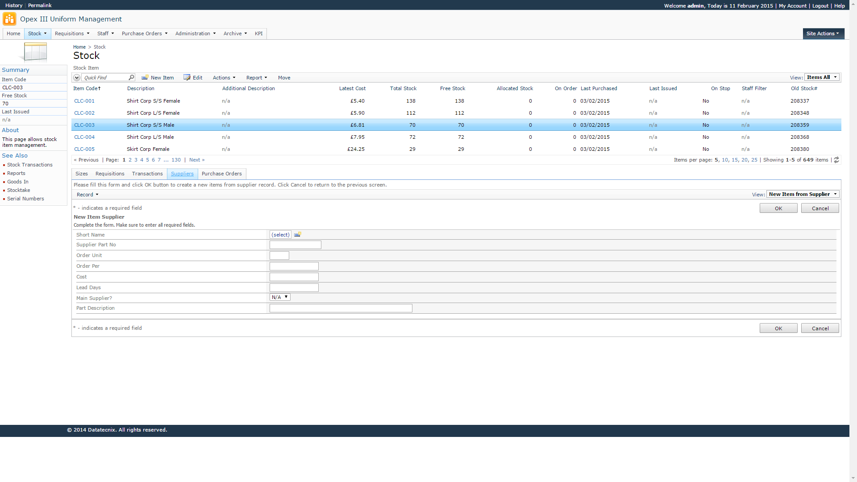Click the top OK button
The width and height of the screenshot is (857, 482).
(778, 208)
